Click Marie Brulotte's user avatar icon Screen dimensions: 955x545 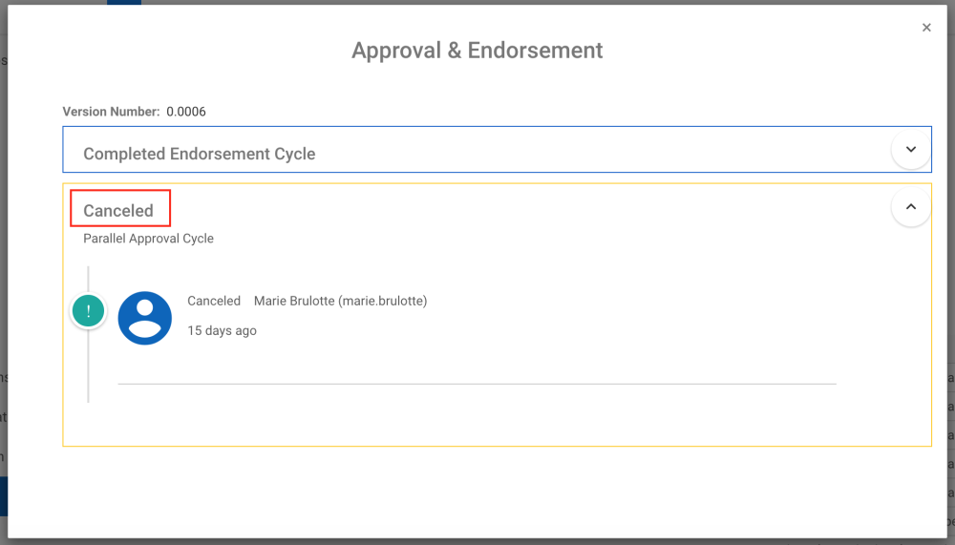(x=145, y=318)
